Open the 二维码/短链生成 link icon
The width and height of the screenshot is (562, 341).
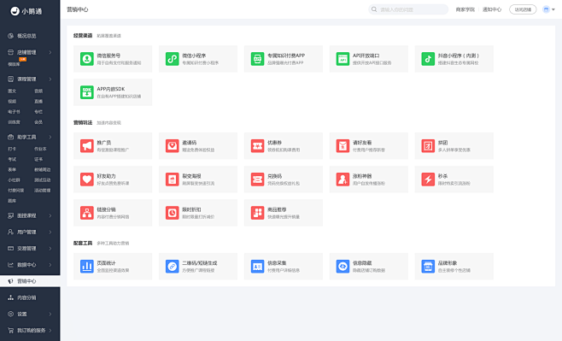click(172, 267)
